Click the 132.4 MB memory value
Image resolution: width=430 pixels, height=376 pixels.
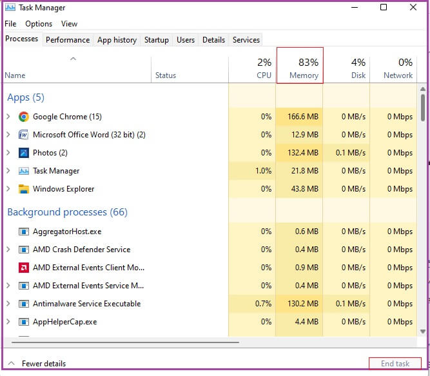pyautogui.click(x=303, y=153)
